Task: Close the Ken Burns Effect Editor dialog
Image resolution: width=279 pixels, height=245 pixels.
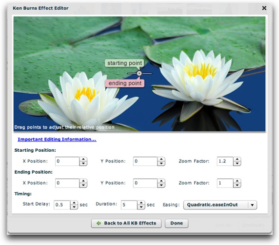Action: (264, 8)
